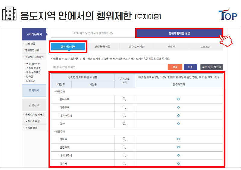This screenshot has height=170, width=241.
Task: Open 토지이용계획 sidebar header
Action: (34, 34)
